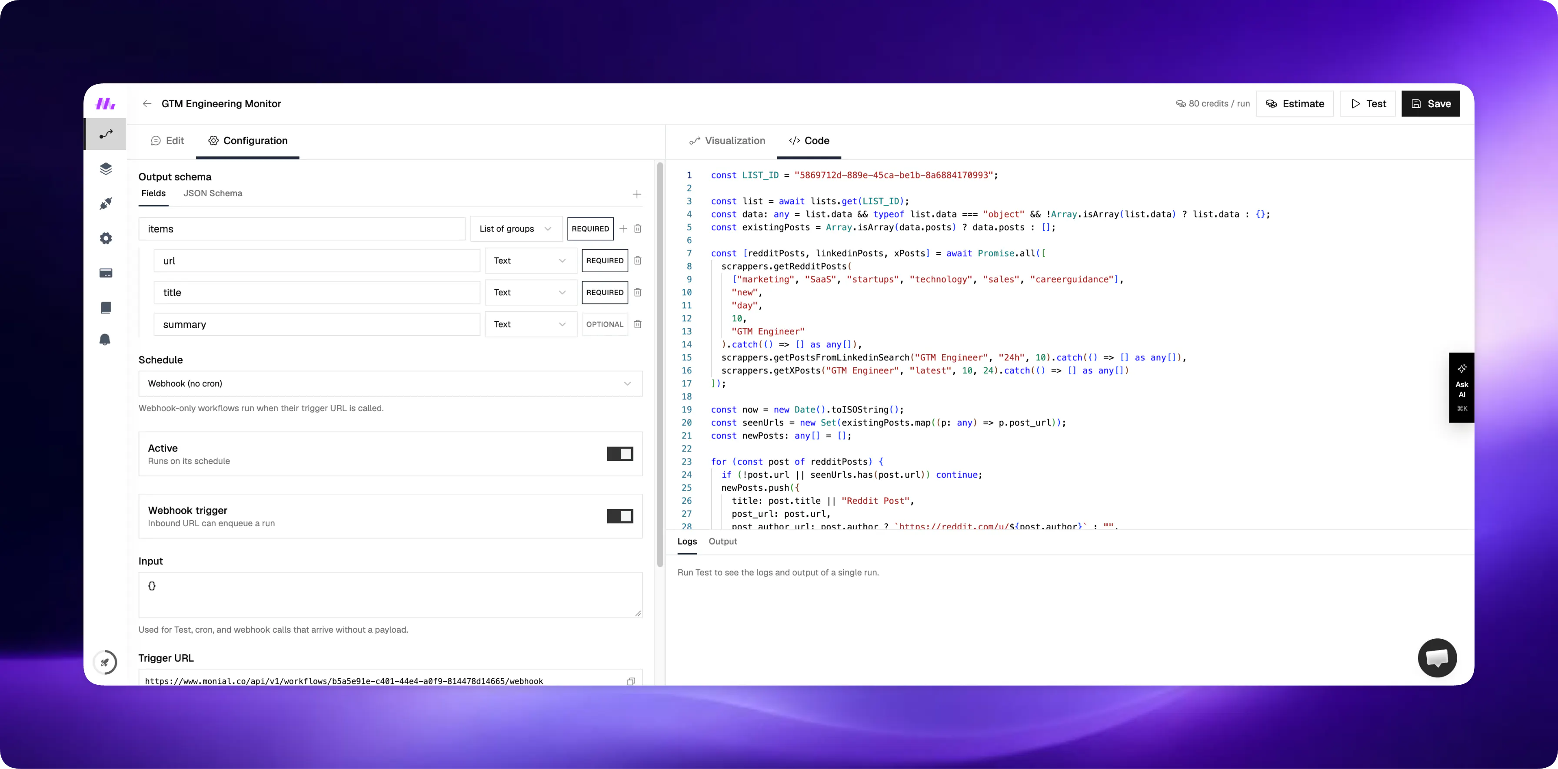The width and height of the screenshot is (1558, 769).
Task: Click the configuration panel vertical scrollbar
Action: [660, 364]
